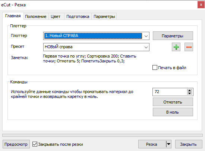Select the Параметры tab
The height and width of the screenshot is (151, 205).
104,16
